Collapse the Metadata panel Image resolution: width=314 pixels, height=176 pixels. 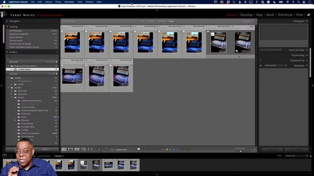point(307,66)
